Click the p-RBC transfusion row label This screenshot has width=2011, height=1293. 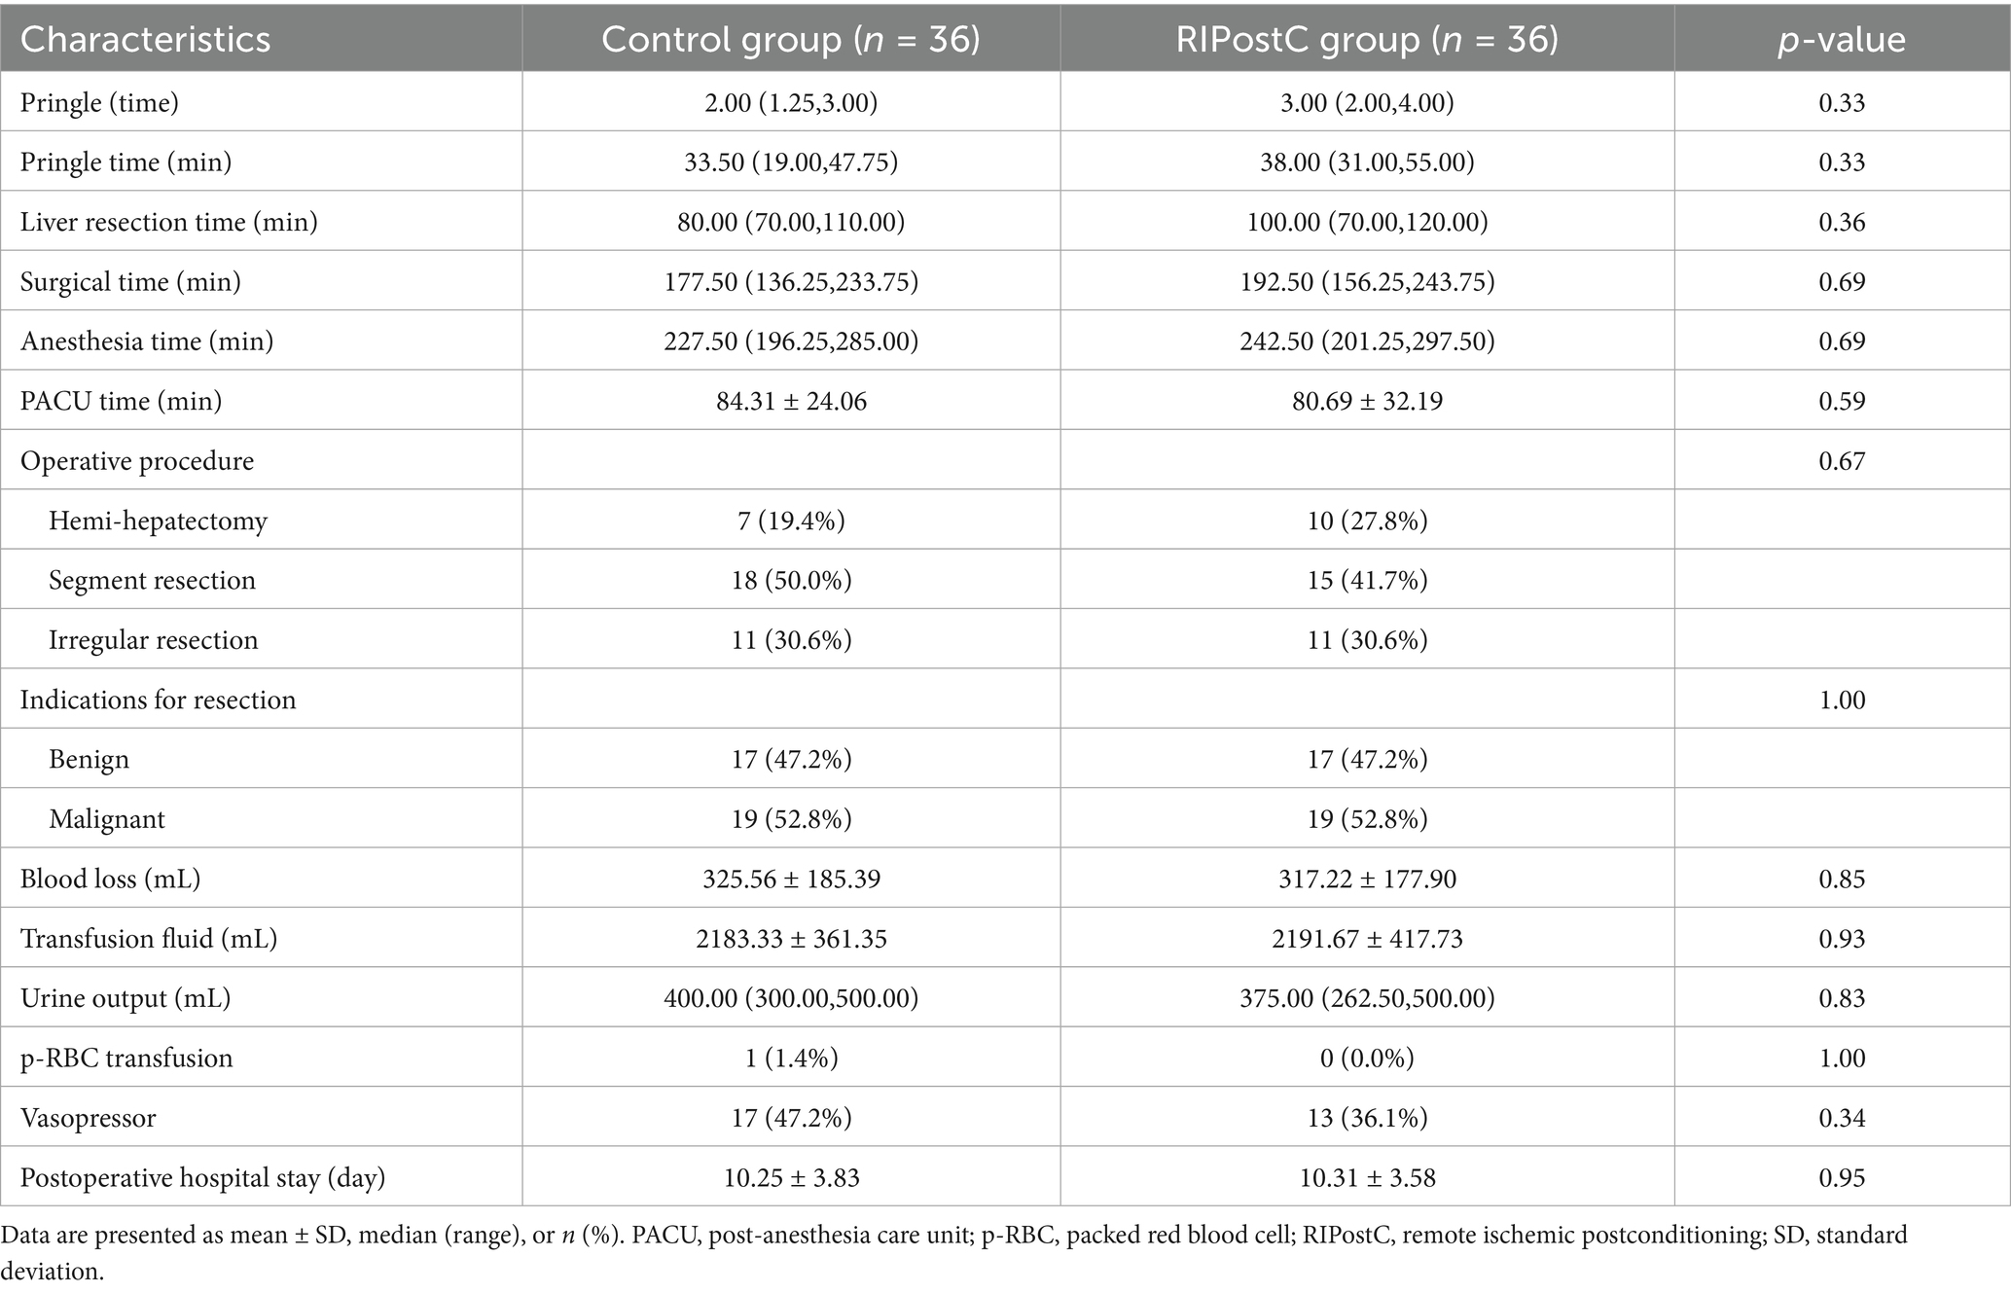(x=126, y=1058)
